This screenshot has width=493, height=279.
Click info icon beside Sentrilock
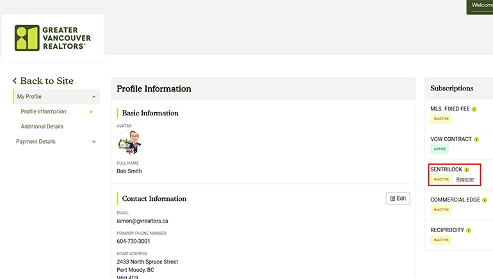pyautogui.click(x=467, y=170)
